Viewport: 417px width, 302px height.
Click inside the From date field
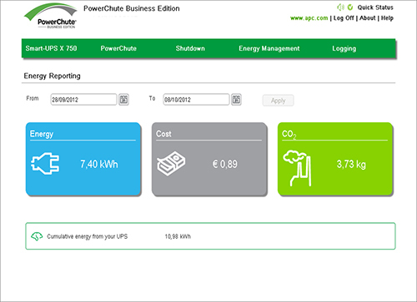tap(83, 100)
